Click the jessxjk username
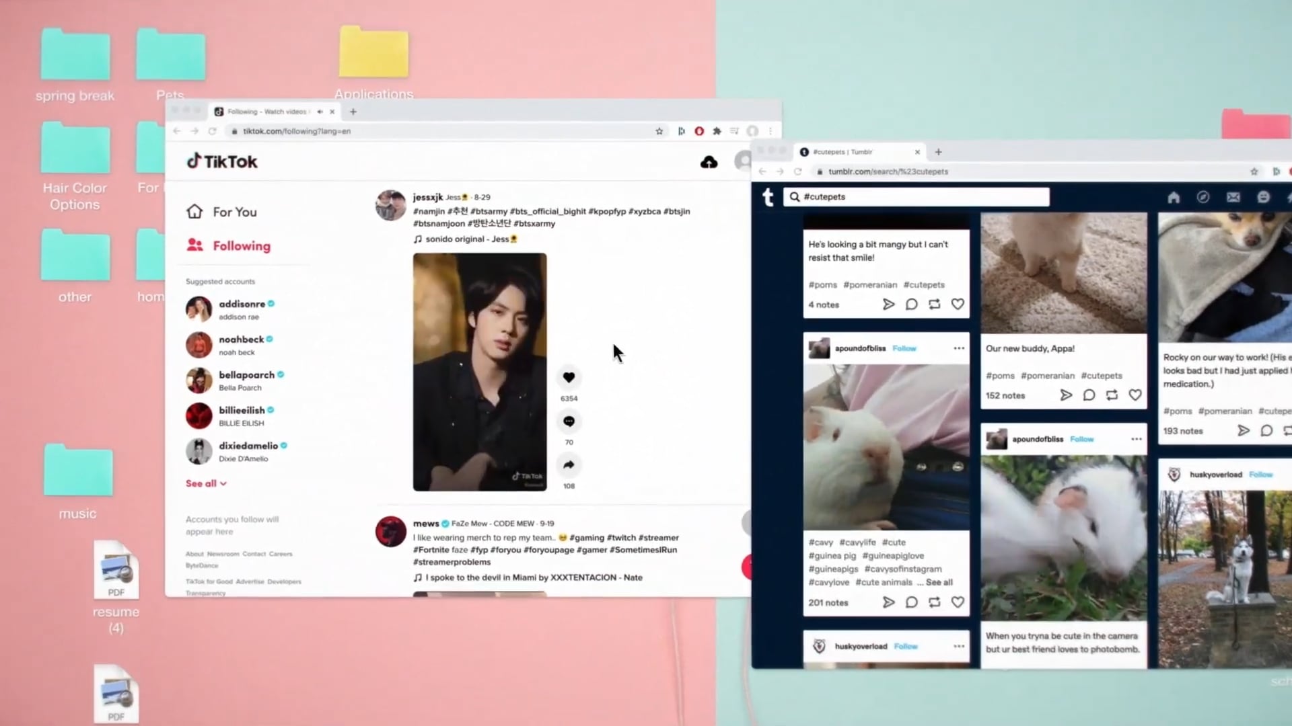 pyautogui.click(x=428, y=197)
